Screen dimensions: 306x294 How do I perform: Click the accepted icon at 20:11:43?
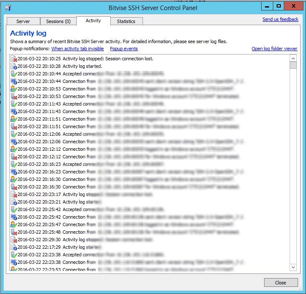(x=14, y=104)
